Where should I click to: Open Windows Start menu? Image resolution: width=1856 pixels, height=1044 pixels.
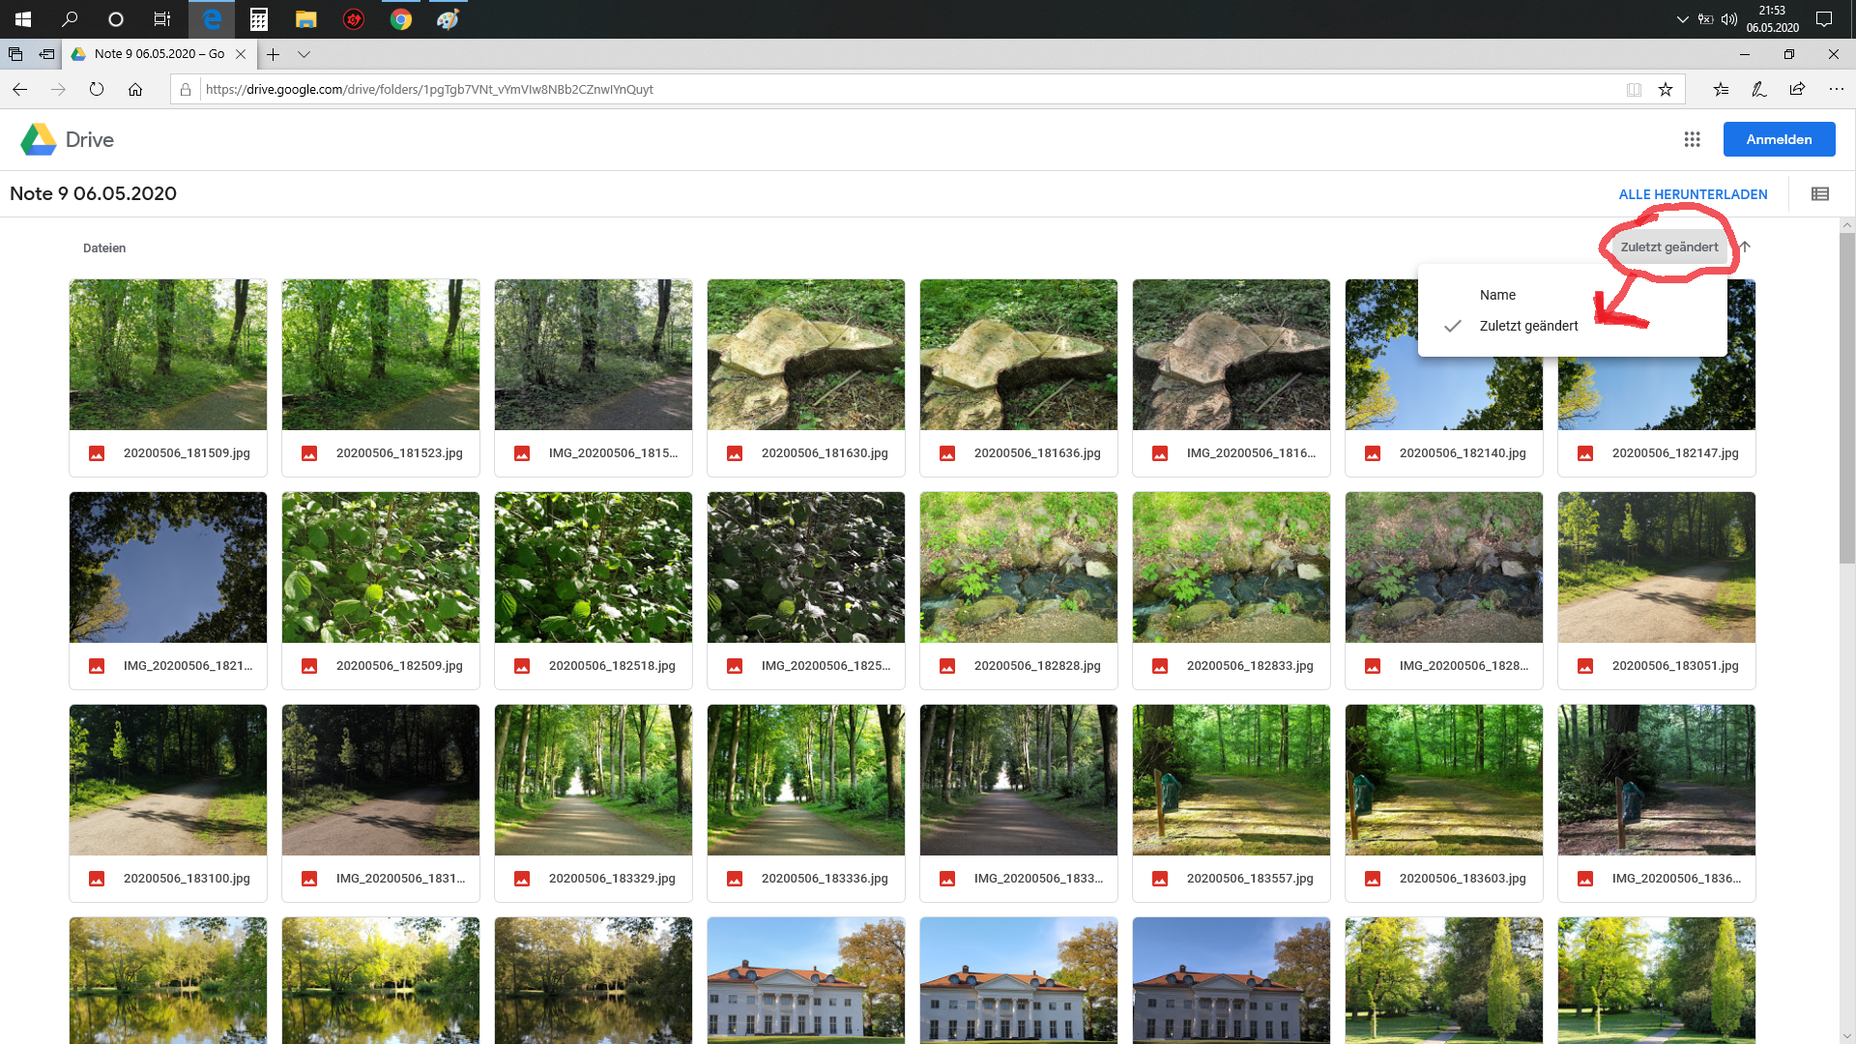pyautogui.click(x=22, y=19)
